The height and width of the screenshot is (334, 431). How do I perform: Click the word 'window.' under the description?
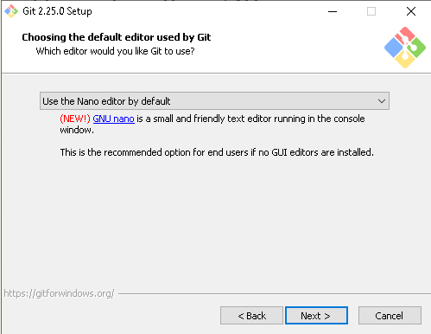point(77,130)
